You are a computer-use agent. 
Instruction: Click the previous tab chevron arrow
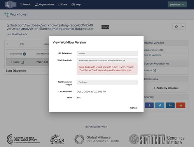pos(7,44)
